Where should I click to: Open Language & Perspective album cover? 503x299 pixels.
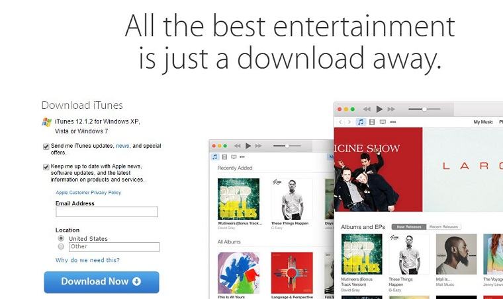pos(292,273)
